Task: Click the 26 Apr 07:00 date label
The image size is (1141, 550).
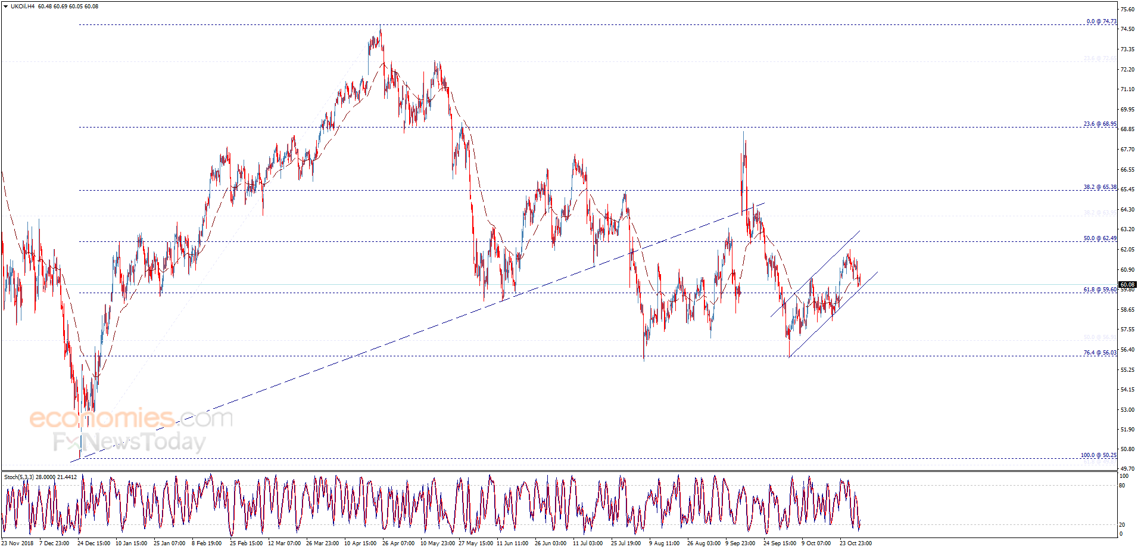Action: click(x=398, y=543)
